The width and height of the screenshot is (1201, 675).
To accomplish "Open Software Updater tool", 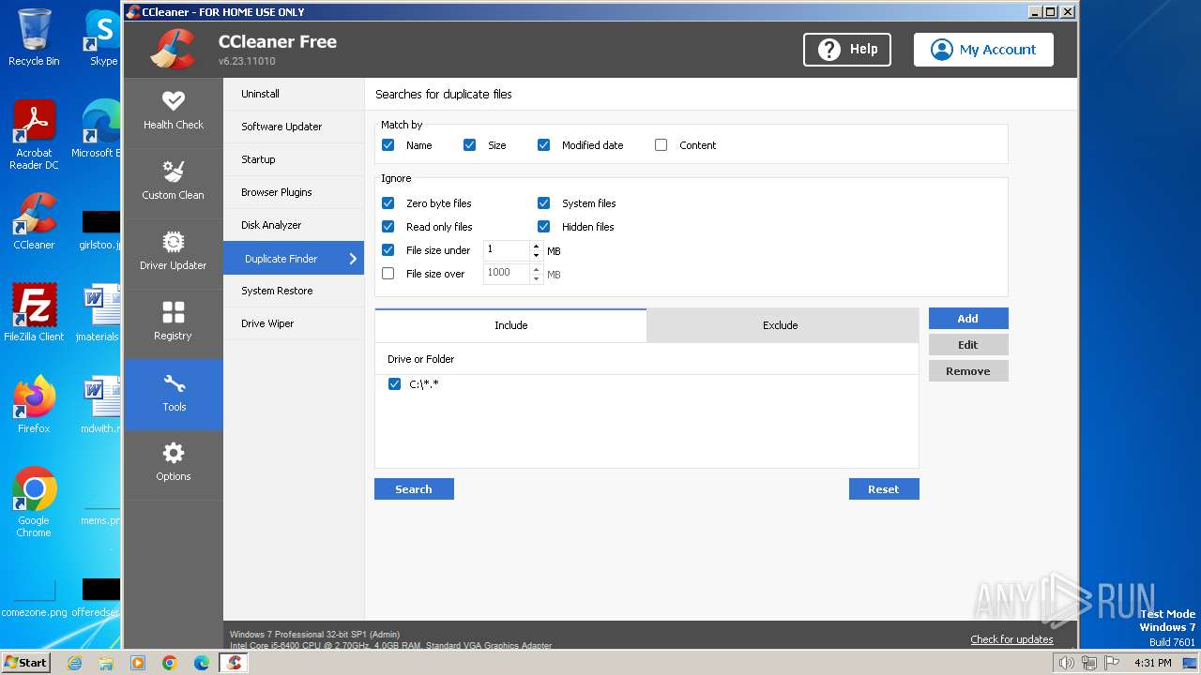I will pos(294,127).
